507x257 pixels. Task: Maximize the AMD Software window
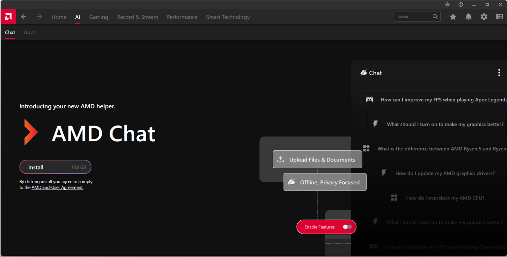(487, 5)
